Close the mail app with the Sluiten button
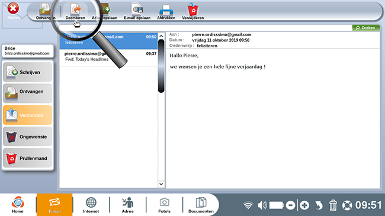 coord(13,11)
